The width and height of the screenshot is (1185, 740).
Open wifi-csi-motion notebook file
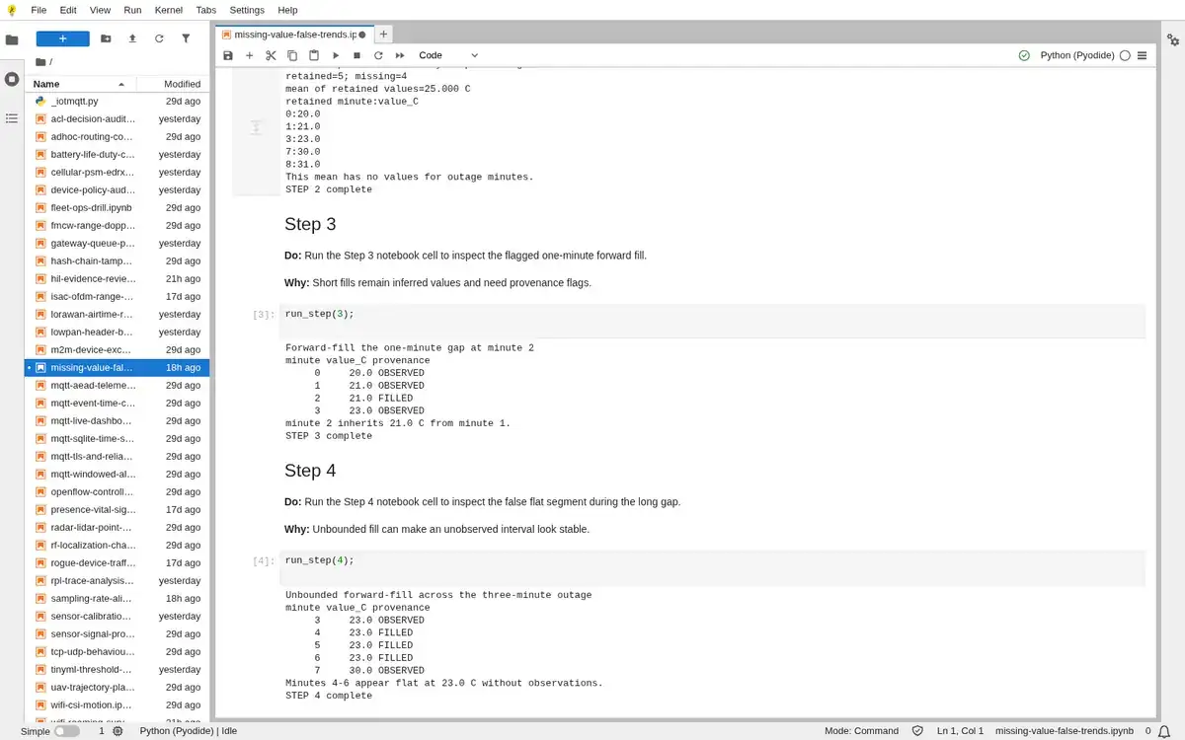pos(118,705)
